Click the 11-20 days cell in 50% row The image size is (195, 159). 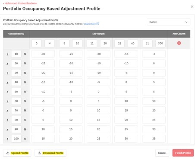click(x=98, y=92)
